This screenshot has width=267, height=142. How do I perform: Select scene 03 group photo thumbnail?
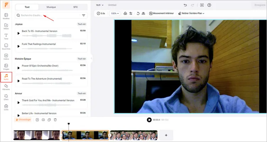(x=134, y=135)
